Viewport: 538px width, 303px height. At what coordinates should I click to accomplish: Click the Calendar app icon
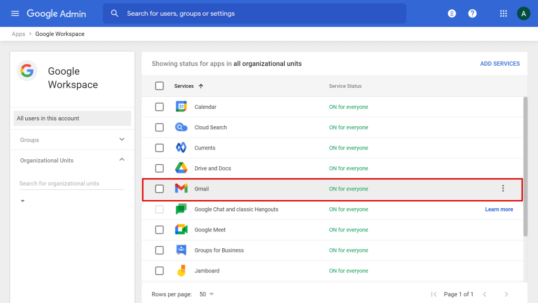(181, 106)
